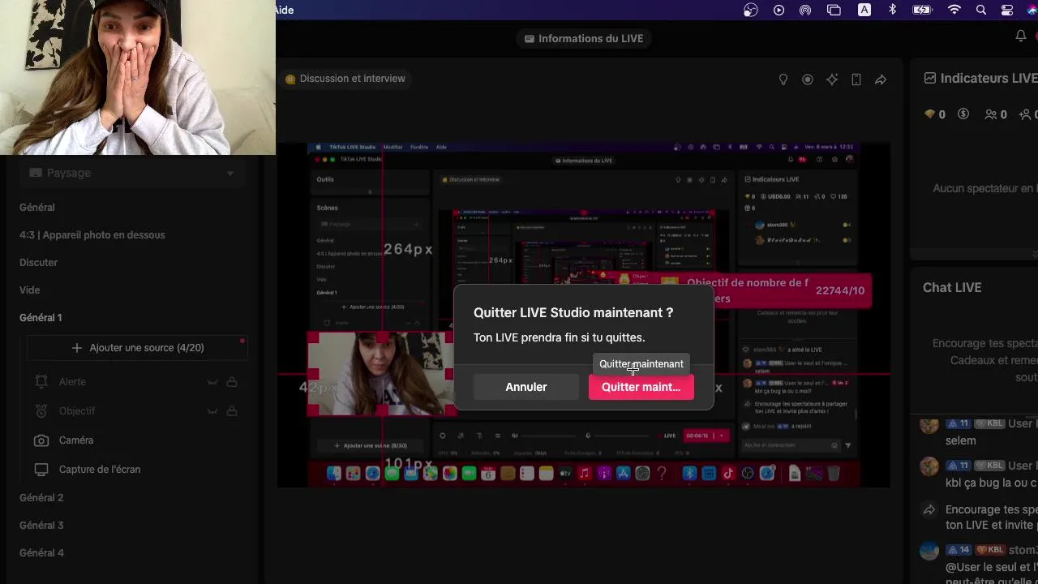Select the Capture de l'écran source

(100, 470)
